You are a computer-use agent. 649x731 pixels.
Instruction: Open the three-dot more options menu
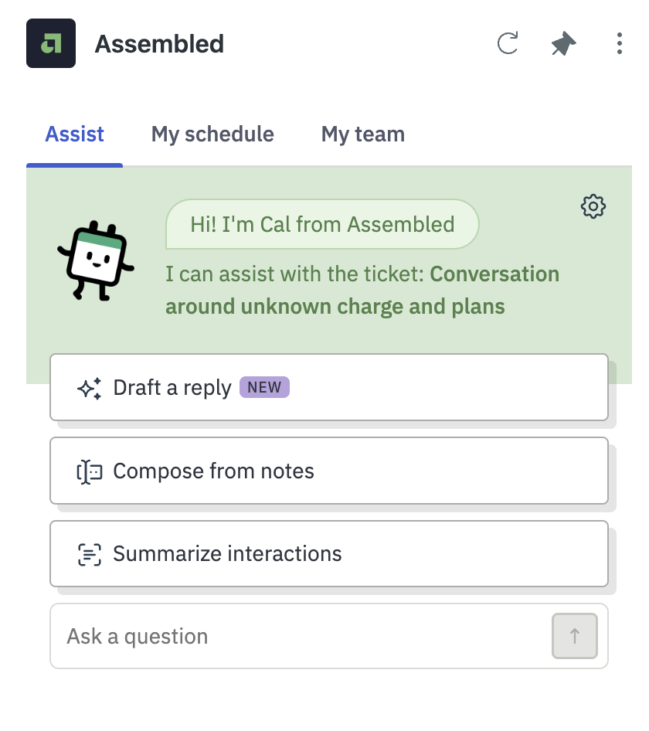tap(619, 43)
